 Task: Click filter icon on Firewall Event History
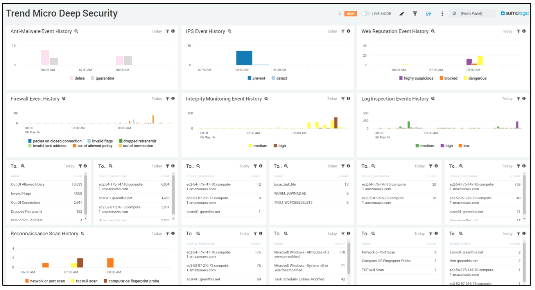167,99
